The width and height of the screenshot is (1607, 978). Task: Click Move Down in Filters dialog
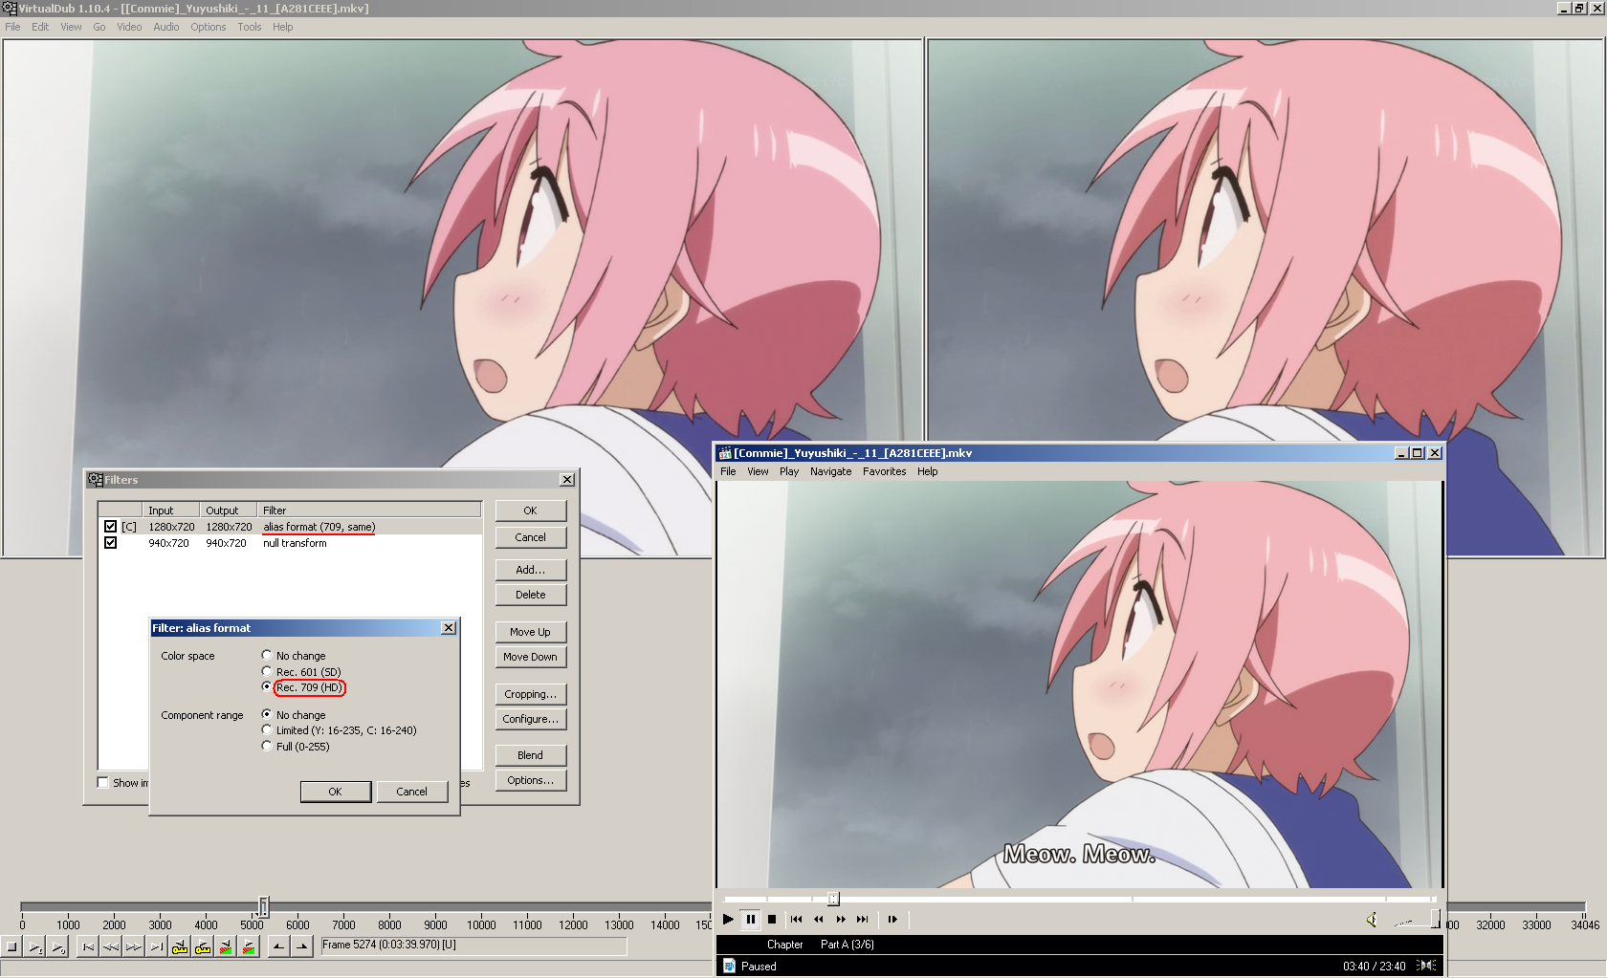pyautogui.click(x=531, y=657)
